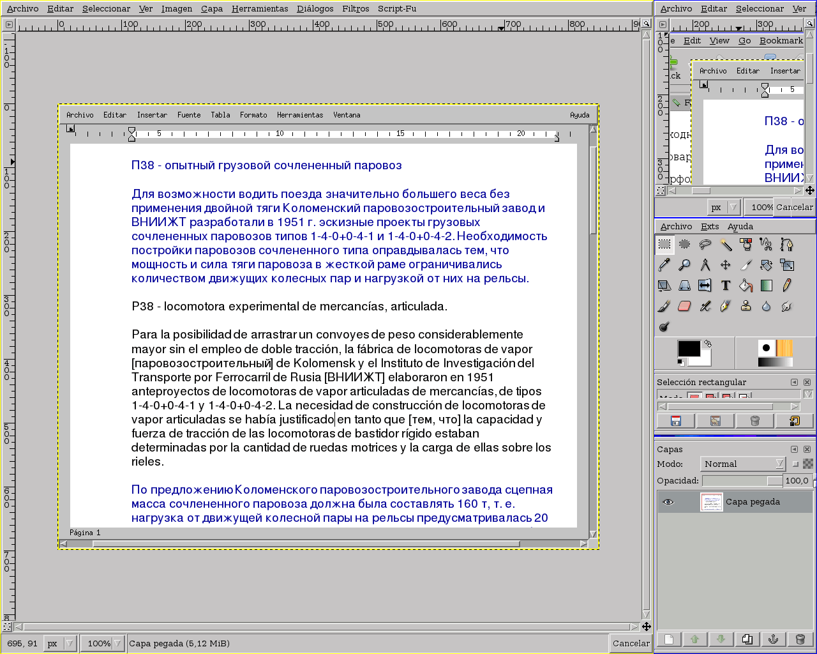The width and height of the screenshot is (817, 654).
Task: Anchor the floating layer
Action: [x=774, y=639]
